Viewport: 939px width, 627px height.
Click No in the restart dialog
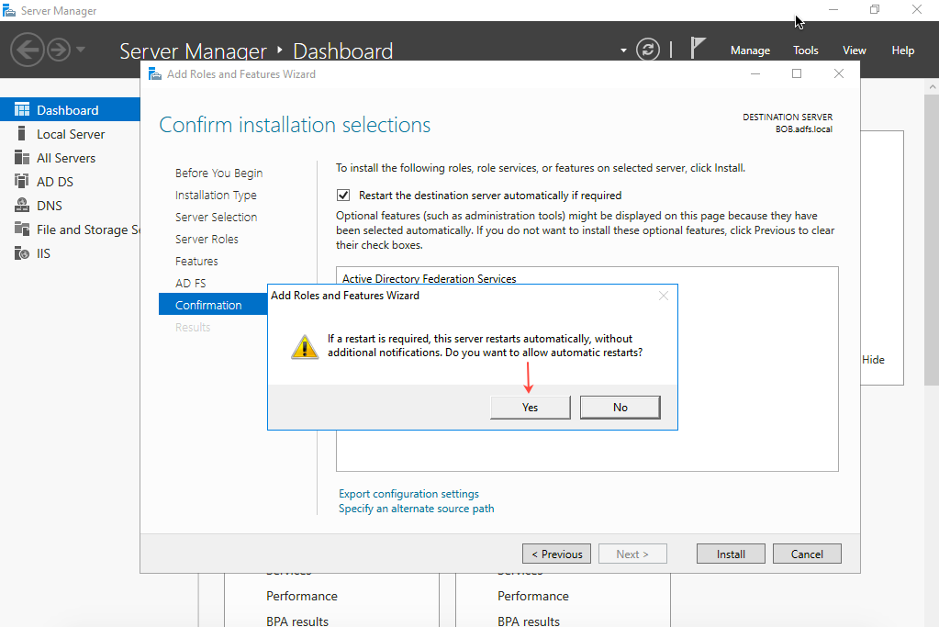tap(620, 408)
